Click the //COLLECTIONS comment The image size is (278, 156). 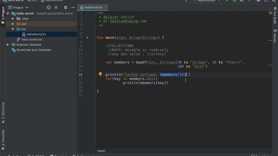[119, 46]
